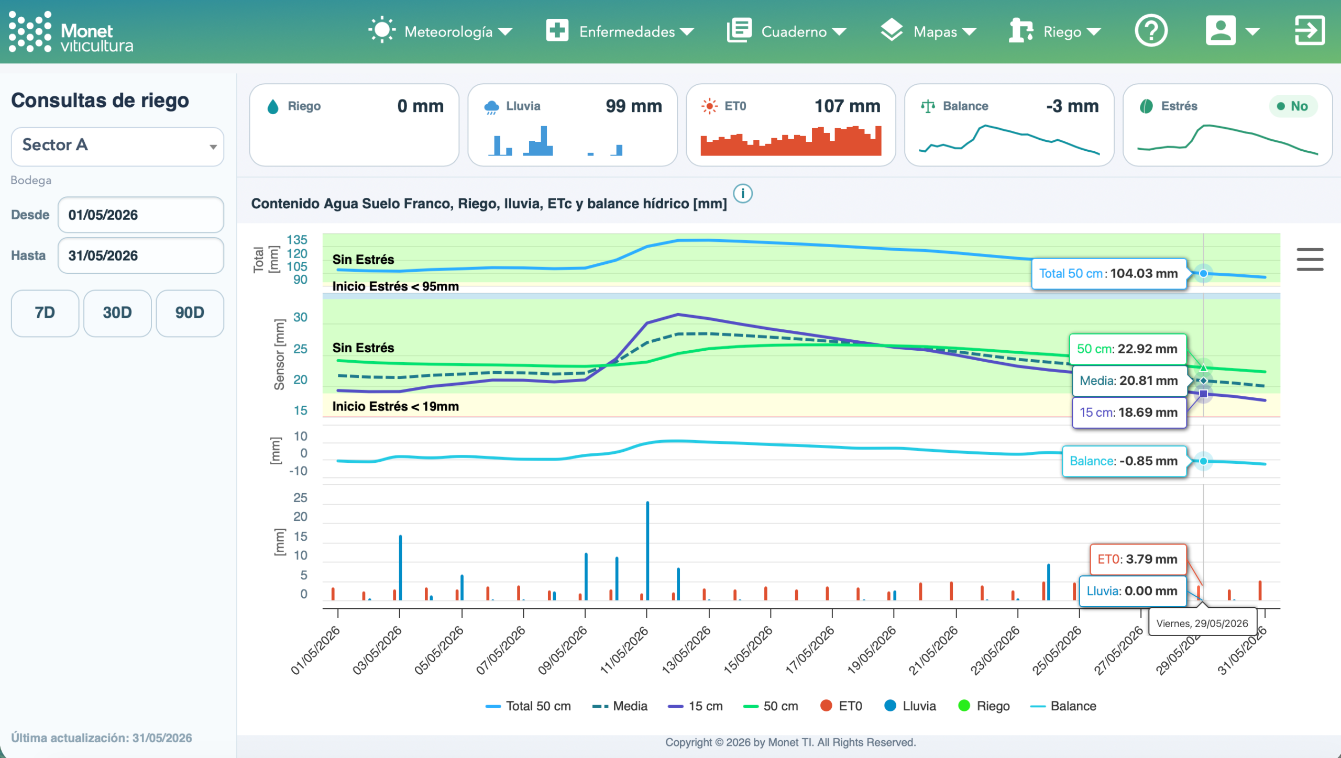Screen dimensions: 1341x758
Task: Expand the Mapas dropdown arrow
Action: tap(969, 32)
